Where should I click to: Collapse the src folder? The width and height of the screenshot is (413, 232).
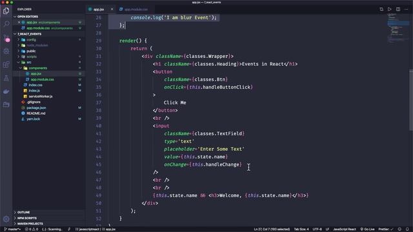(29, 63)
